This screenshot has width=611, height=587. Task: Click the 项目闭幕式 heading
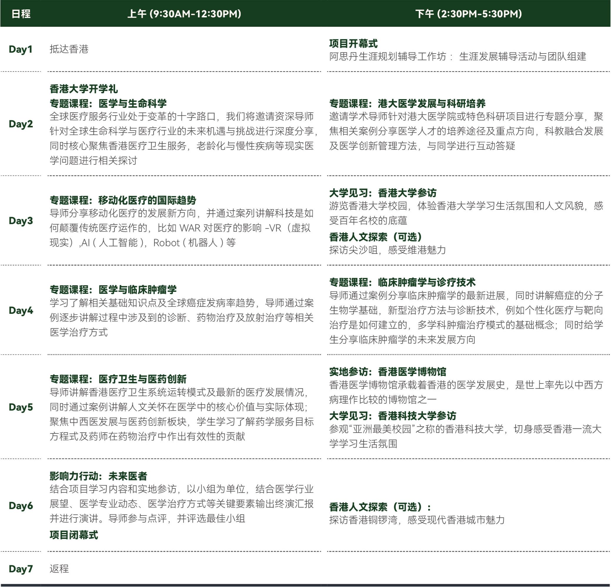(74, 535)
